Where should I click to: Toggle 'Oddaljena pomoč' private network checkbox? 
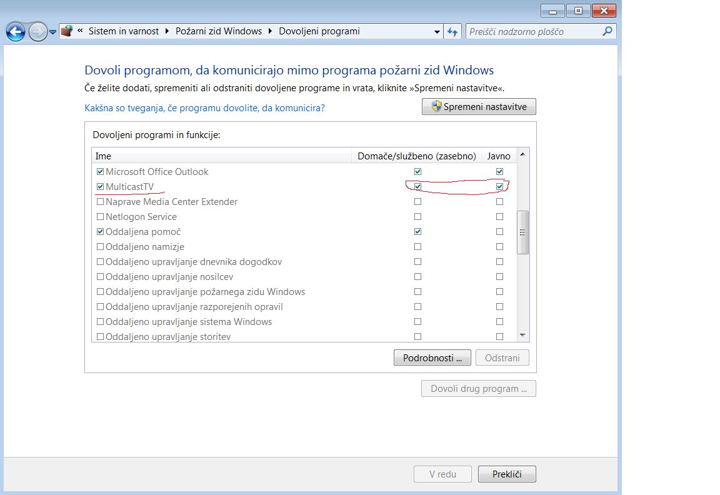(x=417, y=232)
